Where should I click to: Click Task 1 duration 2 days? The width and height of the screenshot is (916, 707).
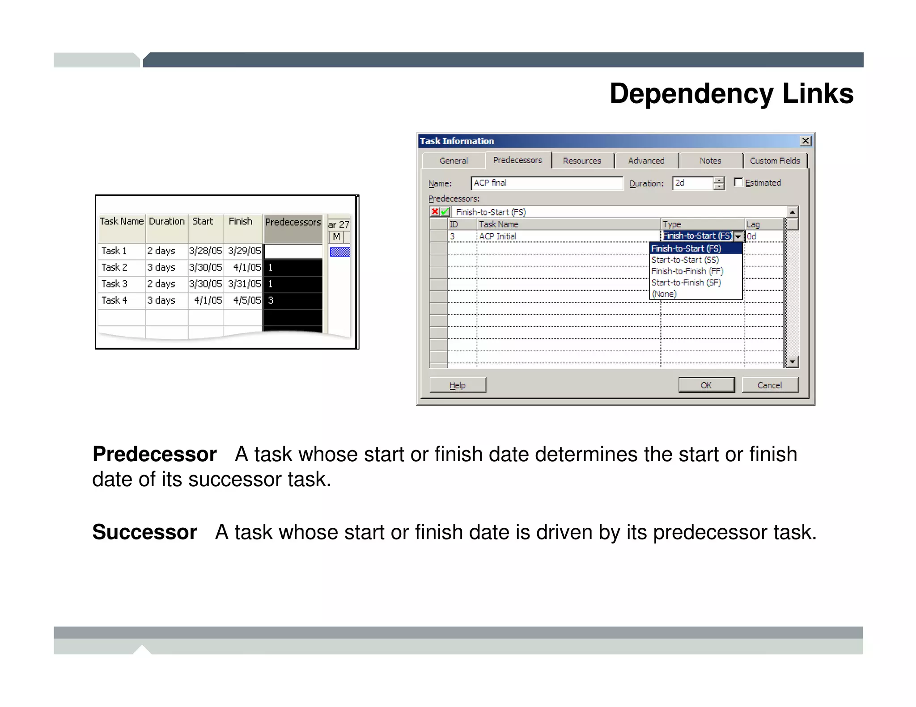[167, 251]
